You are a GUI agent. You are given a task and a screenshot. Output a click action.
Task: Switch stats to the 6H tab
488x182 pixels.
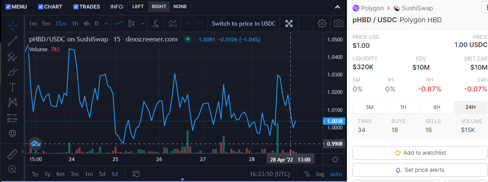coord(437,107)
